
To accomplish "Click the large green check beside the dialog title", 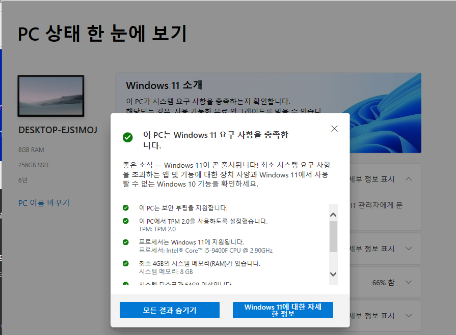I will 128,137.
